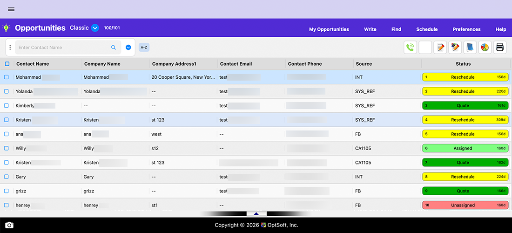
Task: Sort by Status column header
Action: [x=463, y=64]
